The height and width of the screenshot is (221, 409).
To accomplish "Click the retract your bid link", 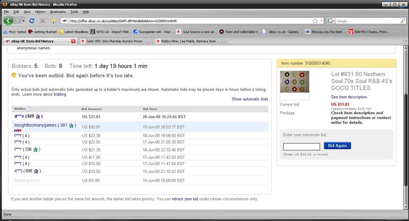I will tap(185, 199).
